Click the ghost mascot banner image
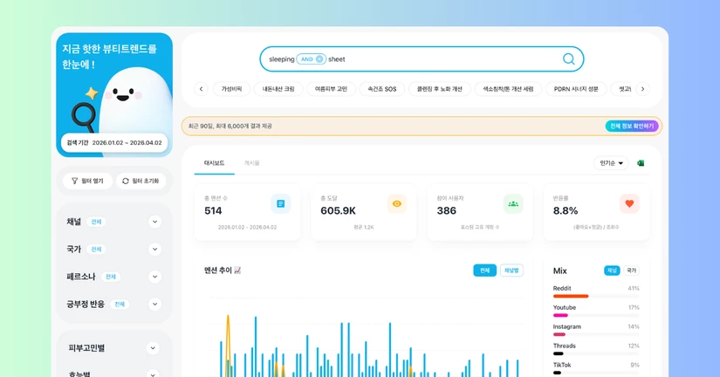The image size is (720, 377). point(114,94)
